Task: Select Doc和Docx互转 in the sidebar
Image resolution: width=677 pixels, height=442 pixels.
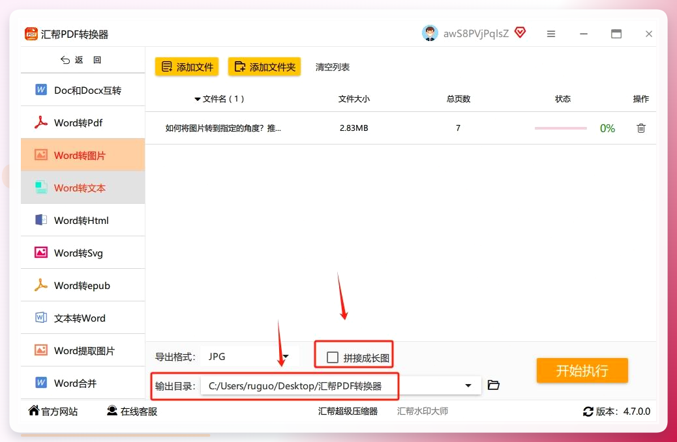Action: pyautogui.click(x=83, y=90)
